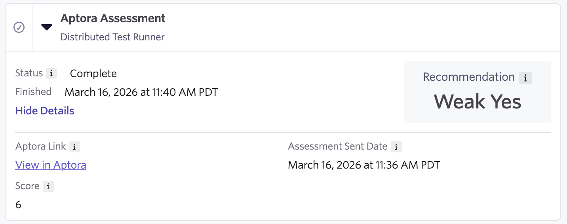
Task: Click the Aptora Assessment title
Action: pos(113,18)
